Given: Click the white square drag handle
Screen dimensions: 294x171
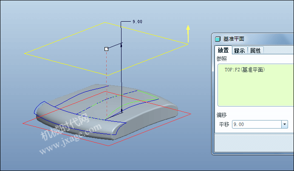Looking at the screenshot, I should (106, 49).
